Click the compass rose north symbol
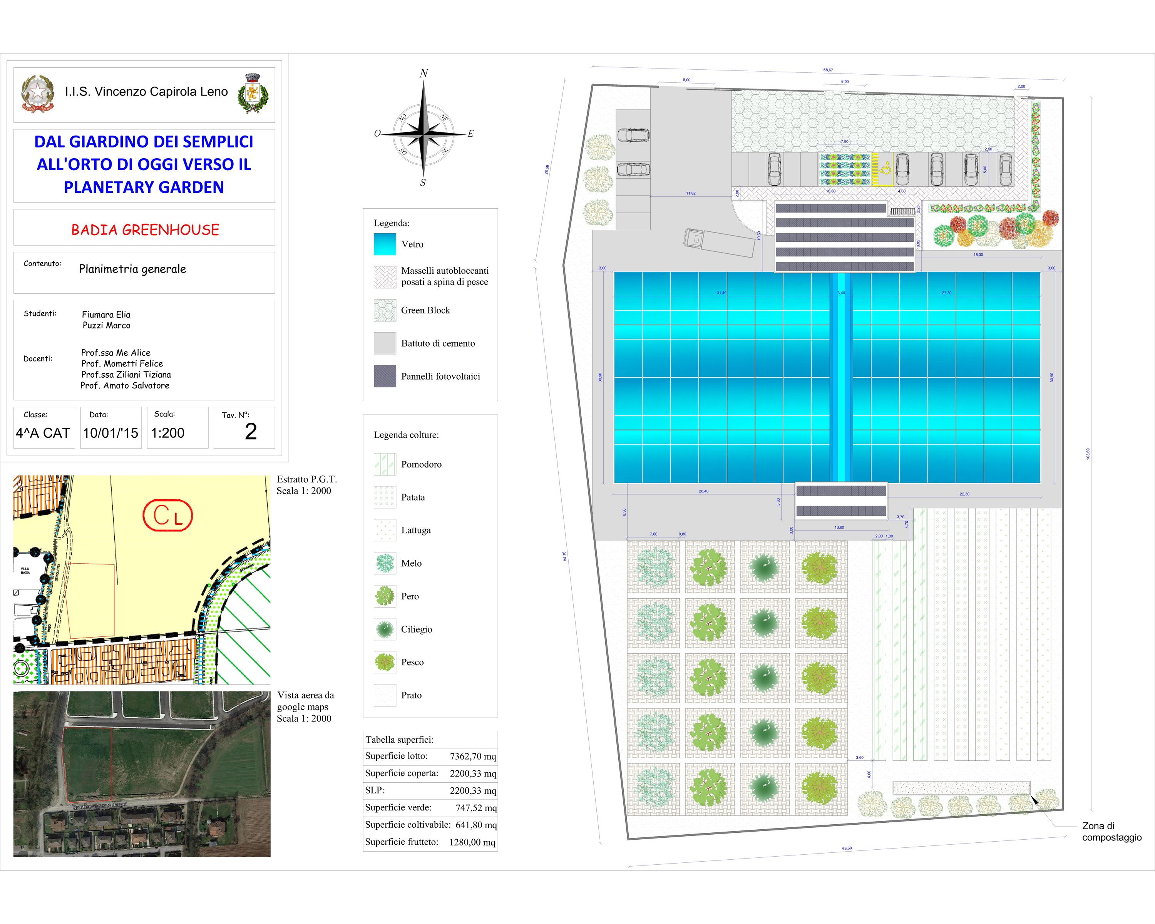 click(x=423, y=74)
